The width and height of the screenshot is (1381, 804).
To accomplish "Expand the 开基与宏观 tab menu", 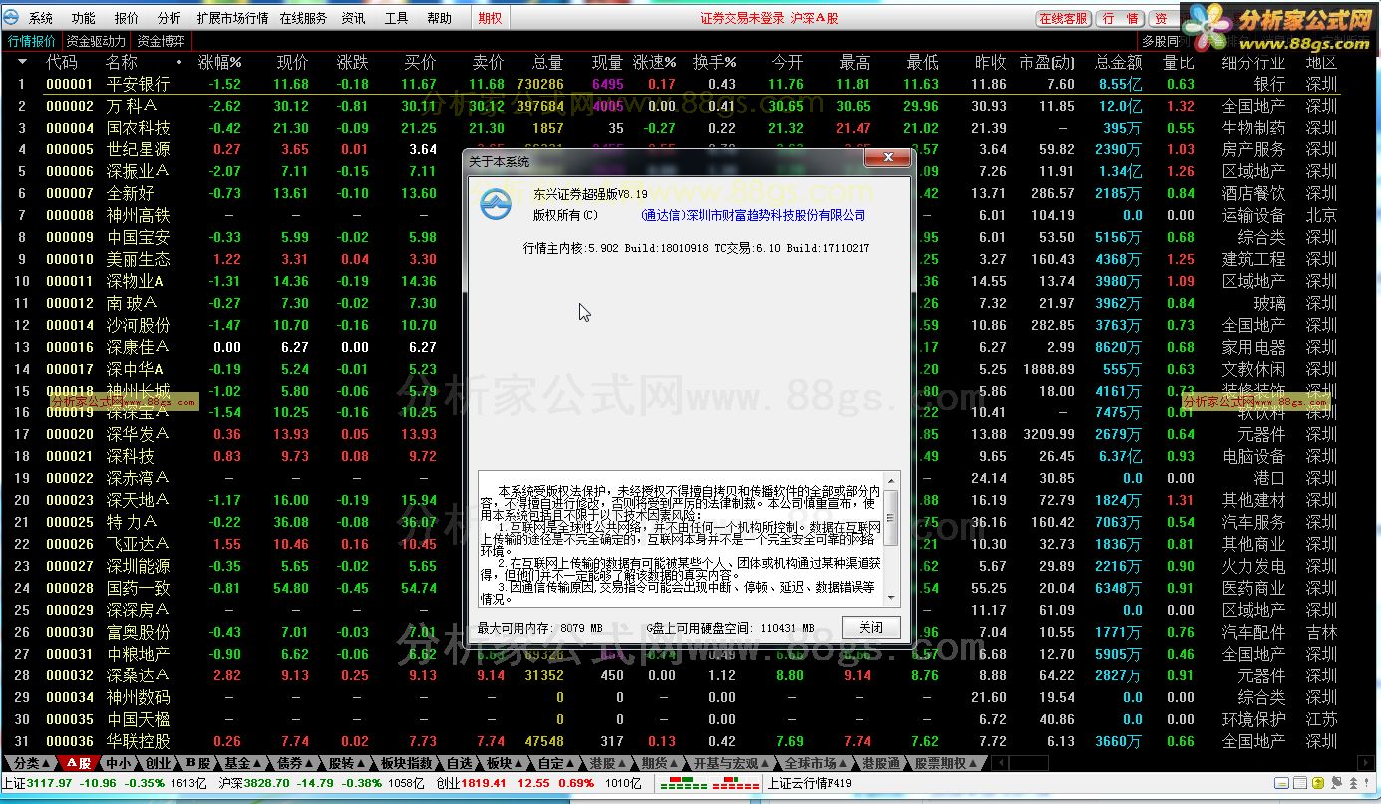I will 766,763.
